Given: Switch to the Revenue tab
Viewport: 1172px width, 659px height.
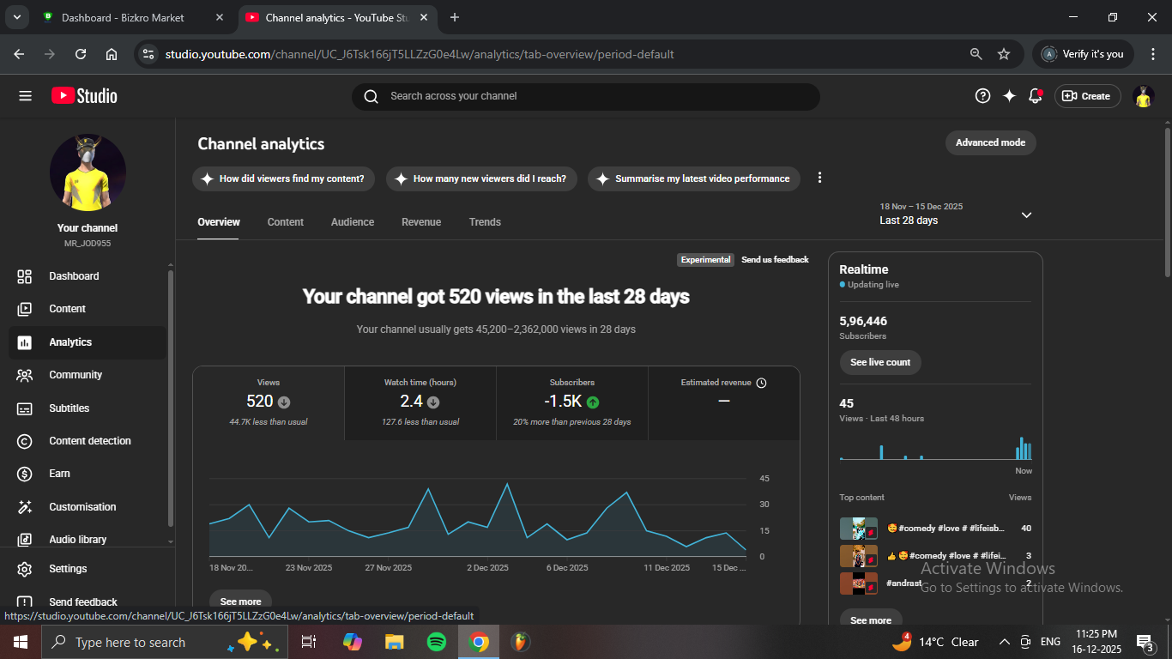Looking at the screenshot, I should click(421, 222).
